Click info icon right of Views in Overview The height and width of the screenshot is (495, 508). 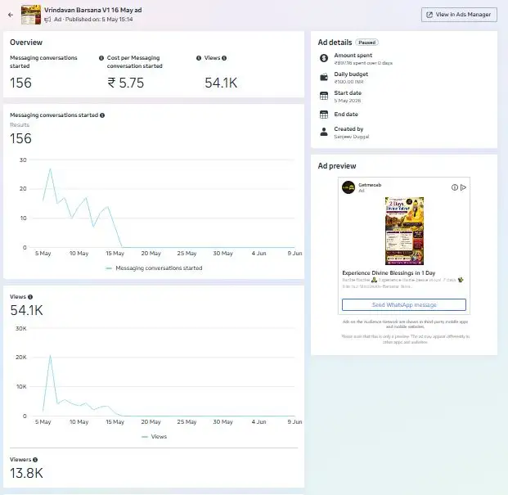[224, 58]
